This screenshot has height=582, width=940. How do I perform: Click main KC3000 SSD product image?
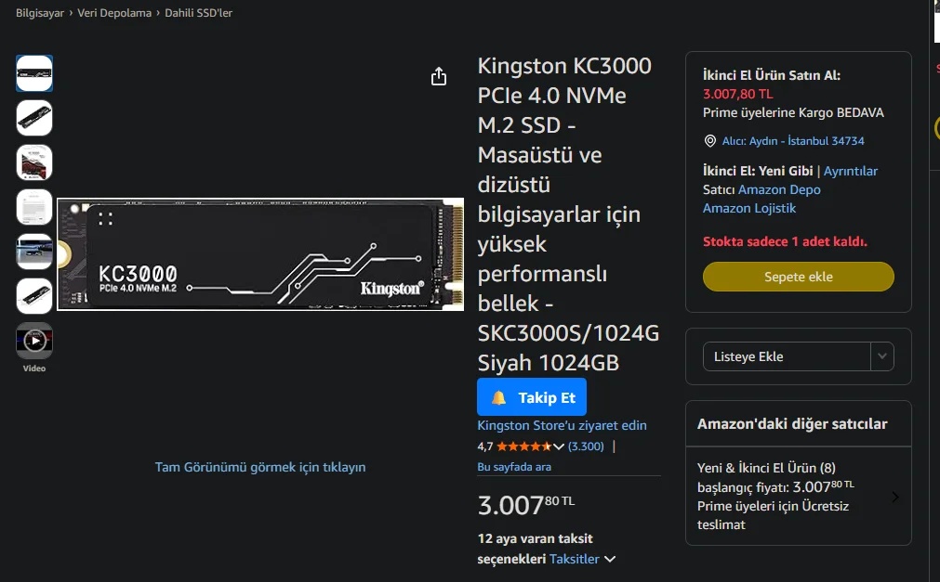pyautogui.click(x=260, y=254)
